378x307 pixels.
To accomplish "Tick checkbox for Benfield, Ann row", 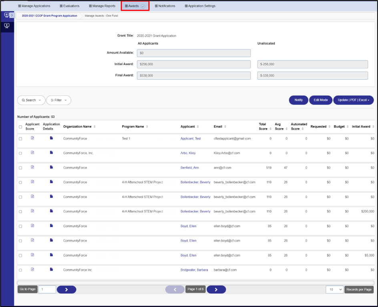I will 20,168.
